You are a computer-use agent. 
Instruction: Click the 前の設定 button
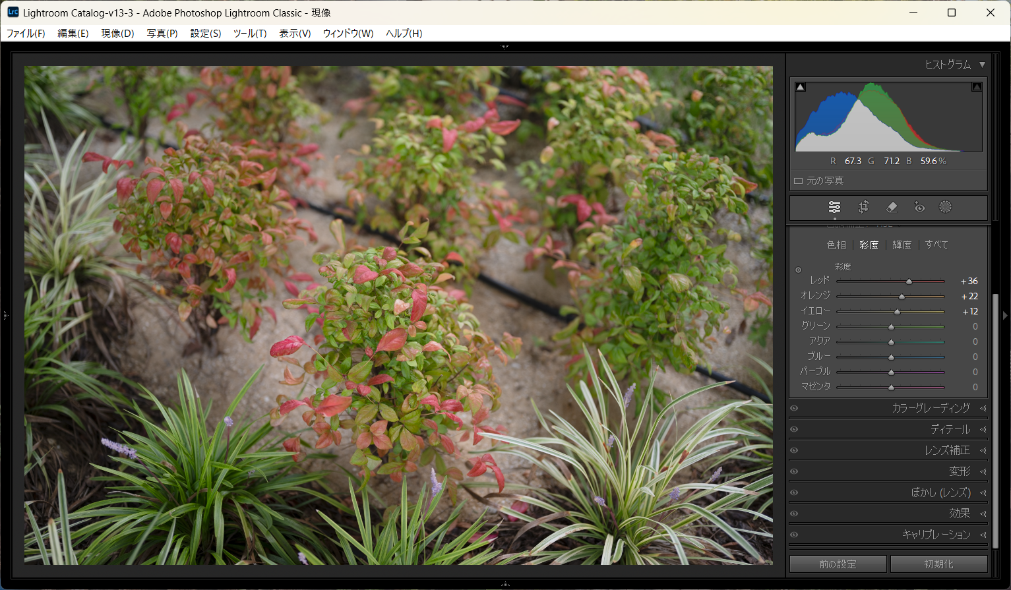coord(838,564)
